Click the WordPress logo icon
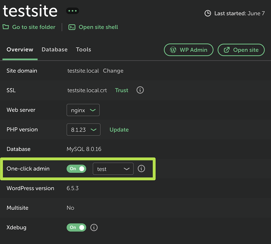This screenshot has width=271, height=244. (173, 50)
